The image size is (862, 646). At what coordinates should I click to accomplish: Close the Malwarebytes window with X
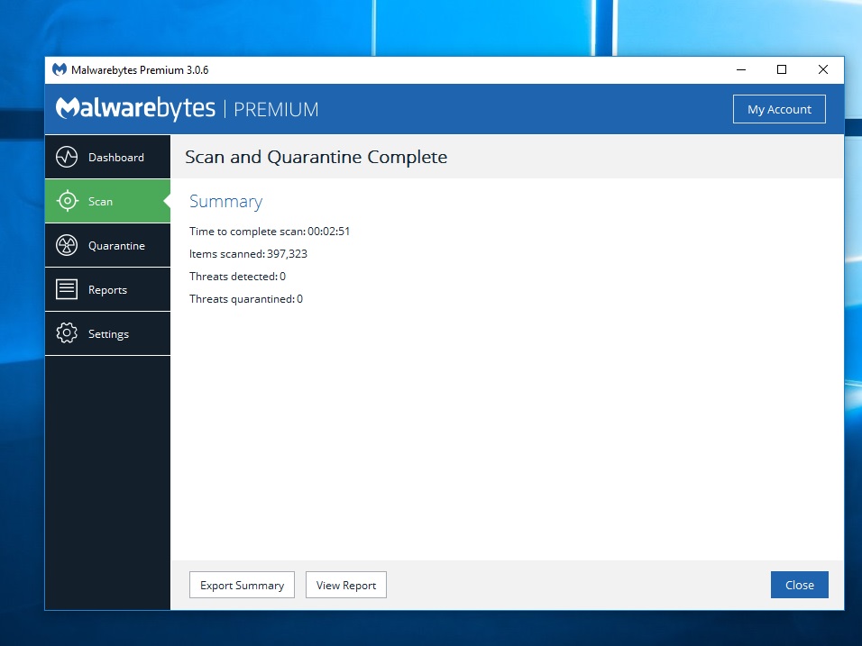[823, 69]
